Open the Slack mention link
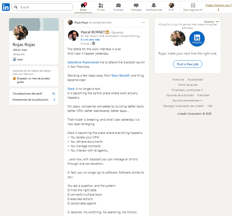The height and width of the screenshot is (216, 232). [x=71, y=89]
